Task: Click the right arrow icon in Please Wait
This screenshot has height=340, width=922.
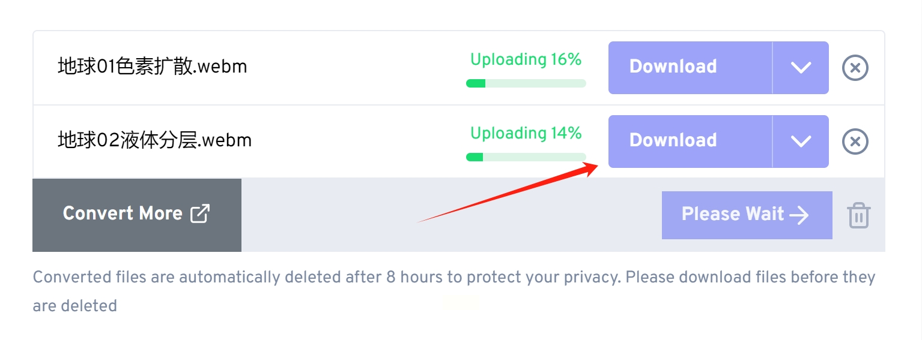Action: (799, 215)
